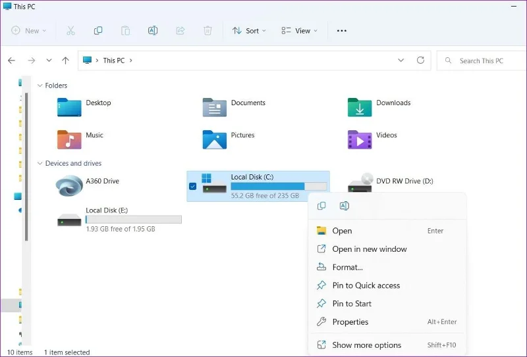Select the Pictures folder icon

pyautogui.click(x=215, y=139)
